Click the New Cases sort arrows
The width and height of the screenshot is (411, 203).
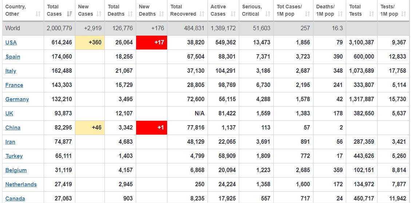99,14
